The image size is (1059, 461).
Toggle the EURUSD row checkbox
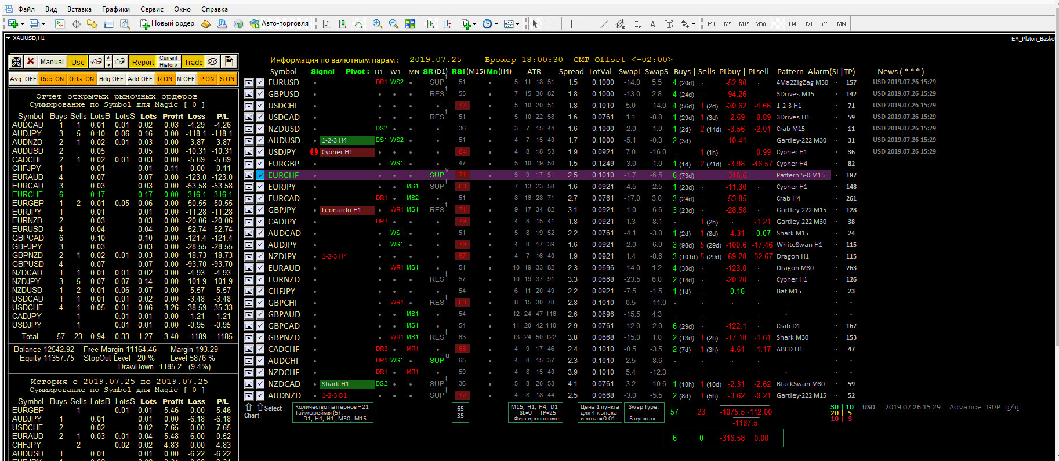click(260, 82)
